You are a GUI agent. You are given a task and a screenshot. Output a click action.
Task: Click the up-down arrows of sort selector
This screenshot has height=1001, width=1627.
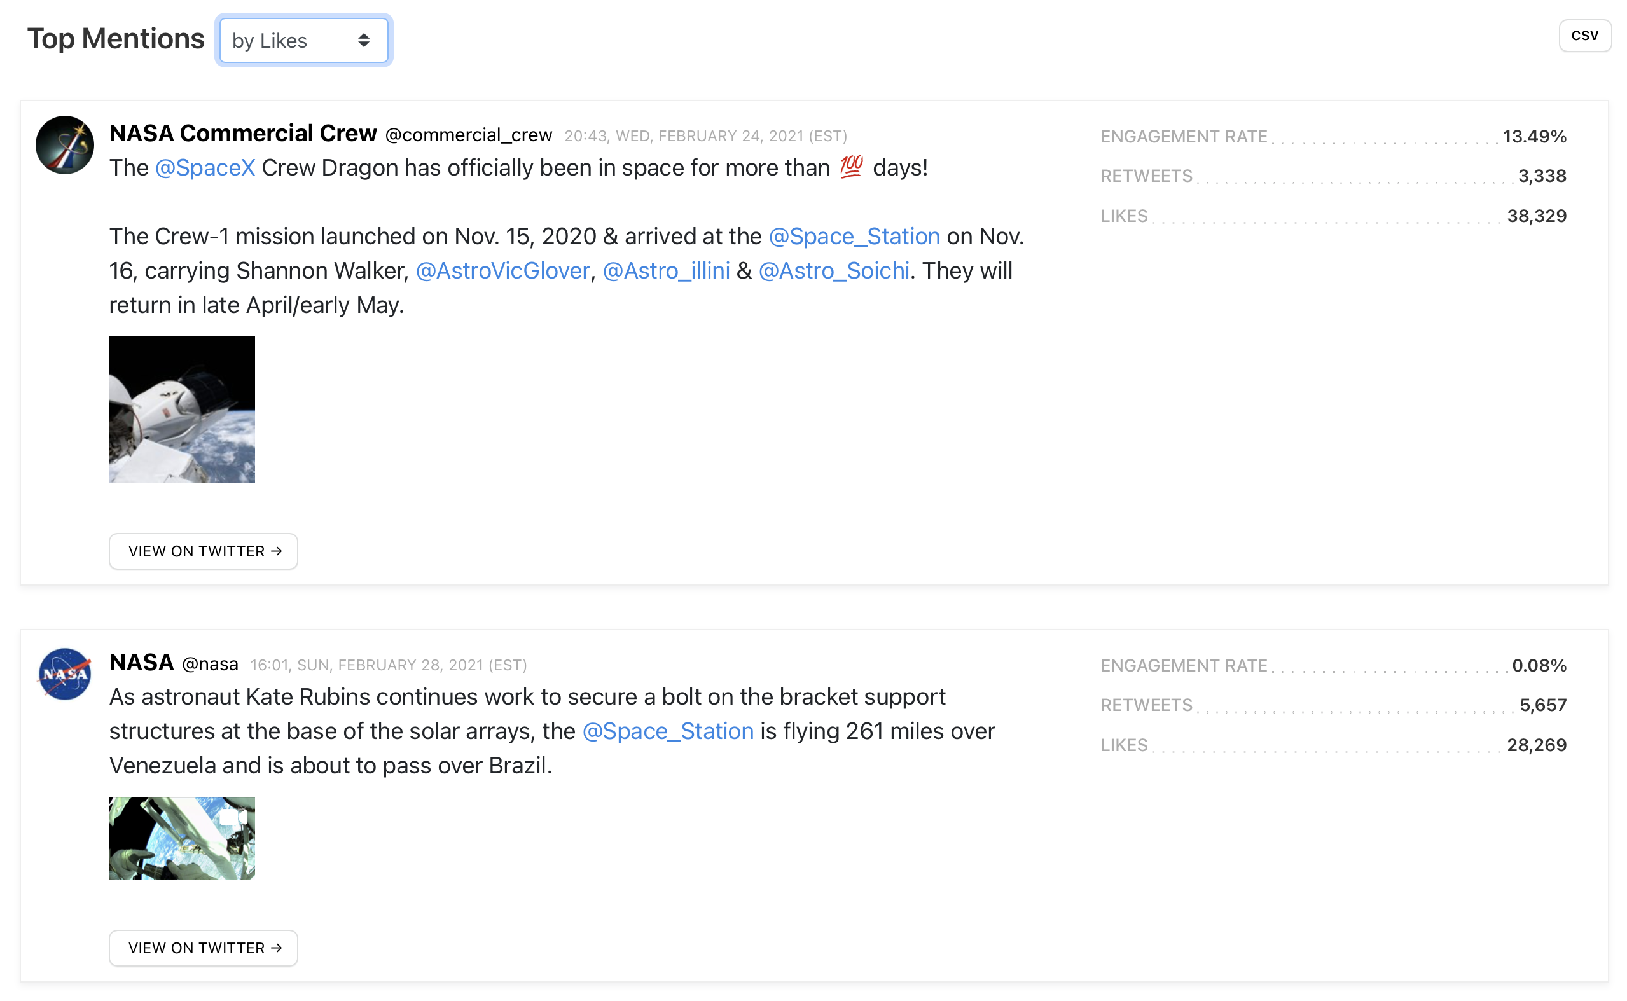coord(363,41)
